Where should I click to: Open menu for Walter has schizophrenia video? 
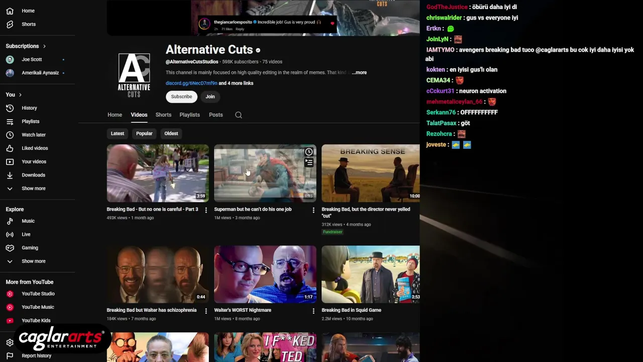tap(206, 311)
